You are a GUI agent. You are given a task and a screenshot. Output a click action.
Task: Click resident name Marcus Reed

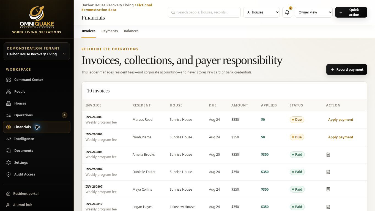142,120
